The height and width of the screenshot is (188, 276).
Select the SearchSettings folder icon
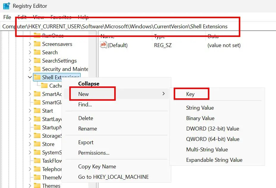point(37,60)
